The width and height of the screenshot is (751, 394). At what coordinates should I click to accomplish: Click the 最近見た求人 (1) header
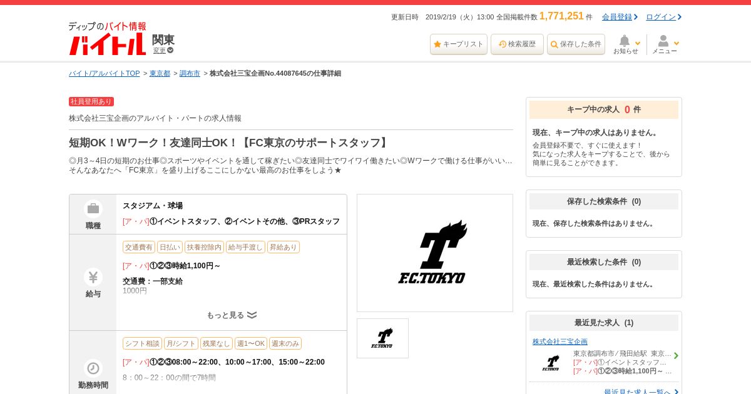point(604,323)
